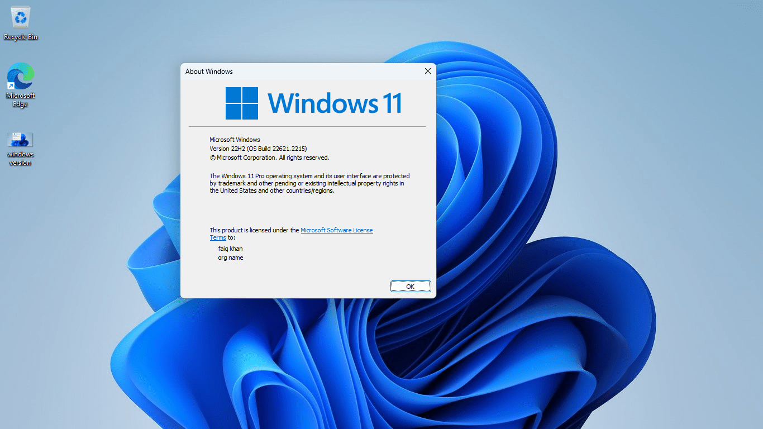Click the "Windows 11" heading text
Screen dimensions: 763x429
(335, 103)
